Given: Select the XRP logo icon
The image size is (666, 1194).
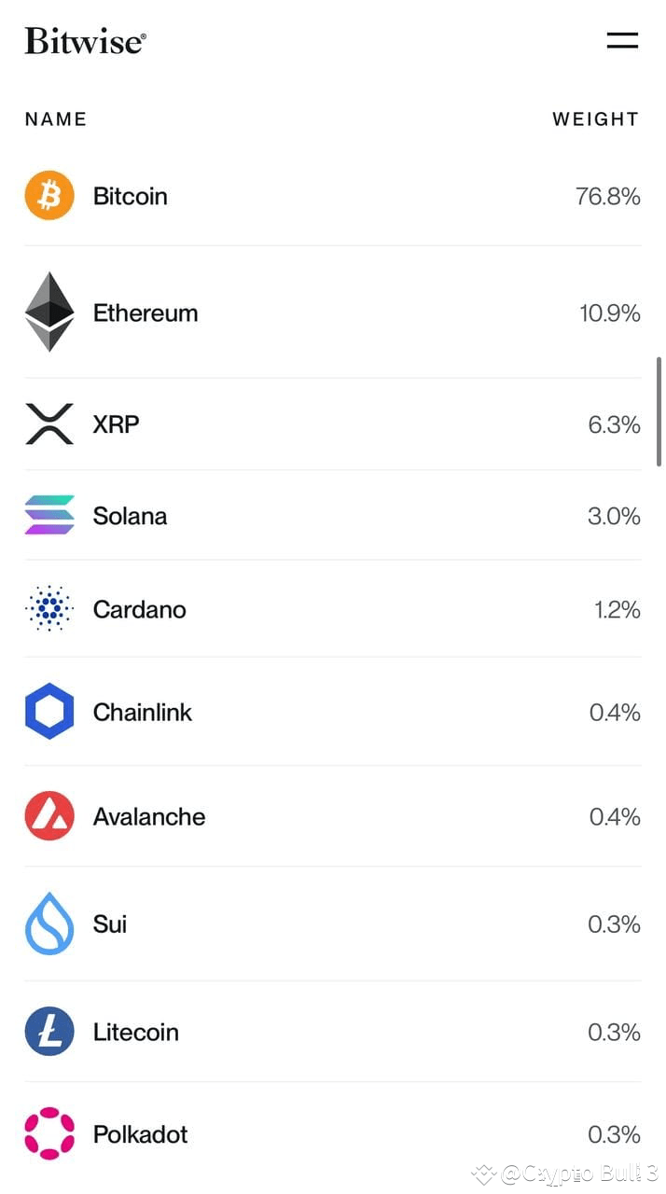Looking at the screenshot, I should pos(49,423).
